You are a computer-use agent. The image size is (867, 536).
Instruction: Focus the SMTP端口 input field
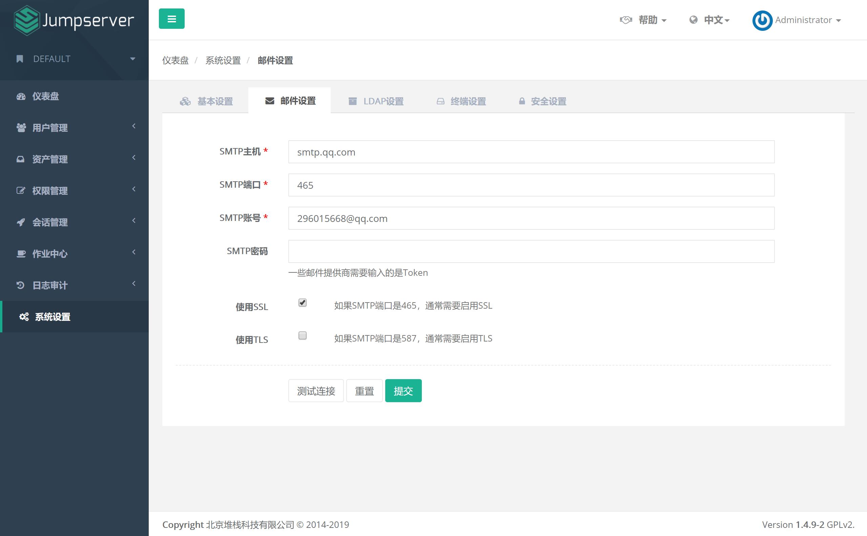(531, 185)
